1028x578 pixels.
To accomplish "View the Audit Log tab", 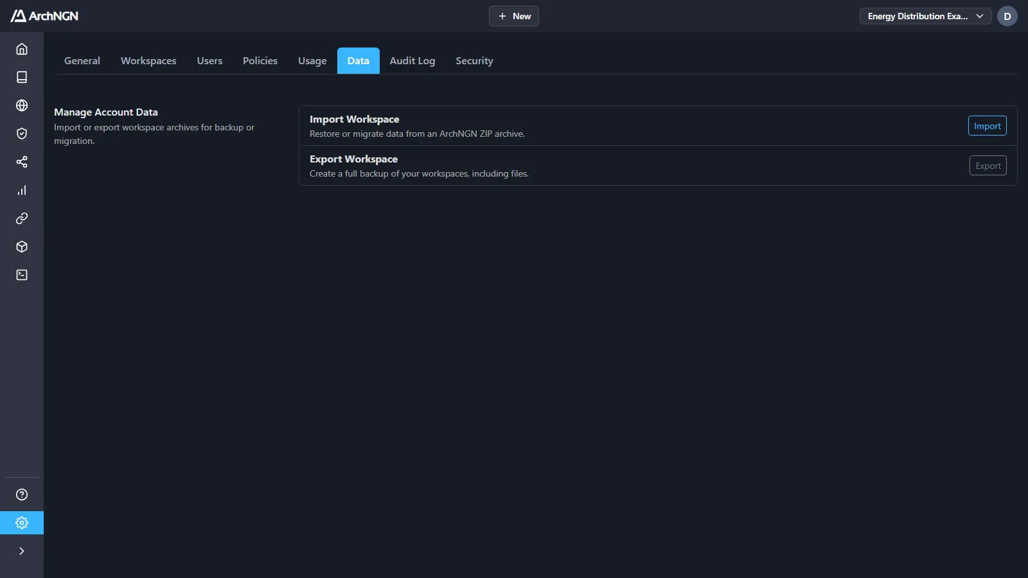I will 412,61.
